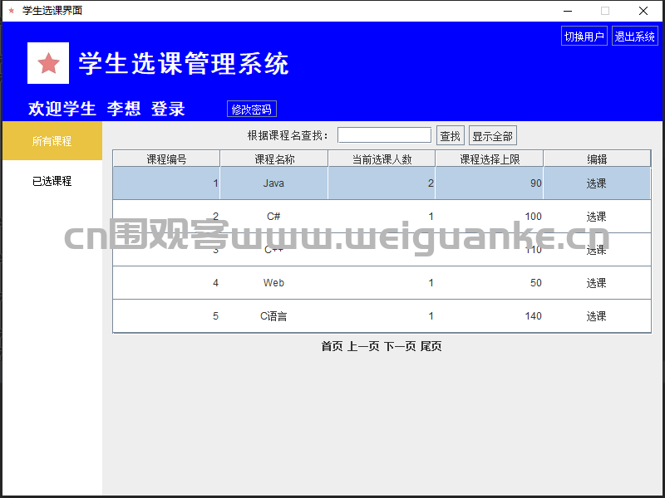Viewport: 665px width, 498px height.
Task: Click the limit value 90 in the Java row
Action: (x=535, y=183)
